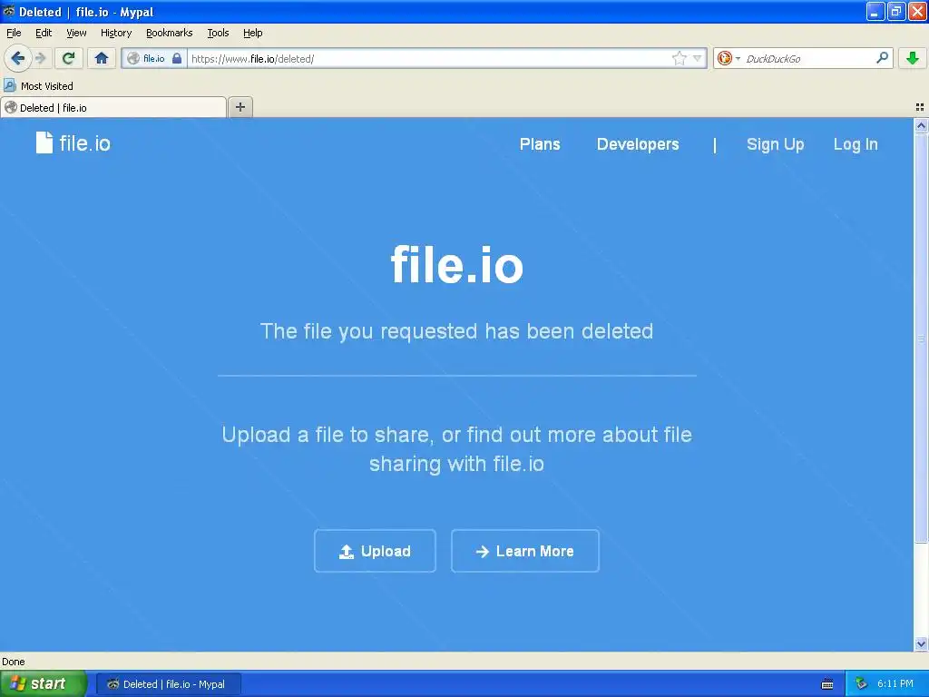This screenshot has width=929, height=697.
Task: Click the Most Visited bookmarks folder
Action: [x=38, y=86]
